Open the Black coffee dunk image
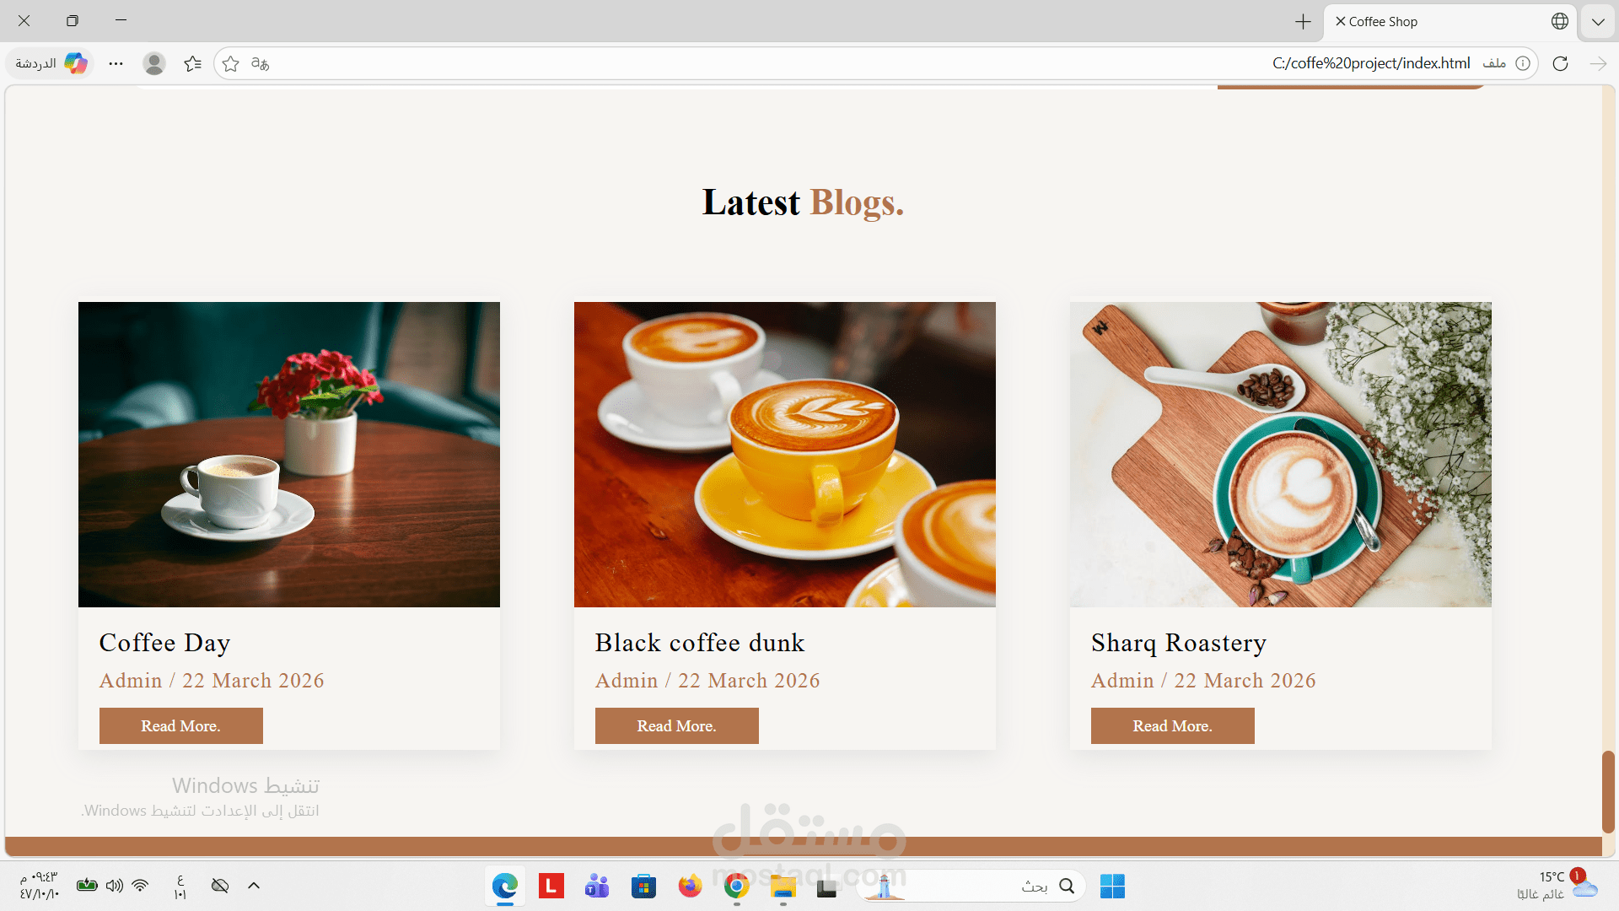1619x911 pixels. pyautogui.click(x=784, y=455)
